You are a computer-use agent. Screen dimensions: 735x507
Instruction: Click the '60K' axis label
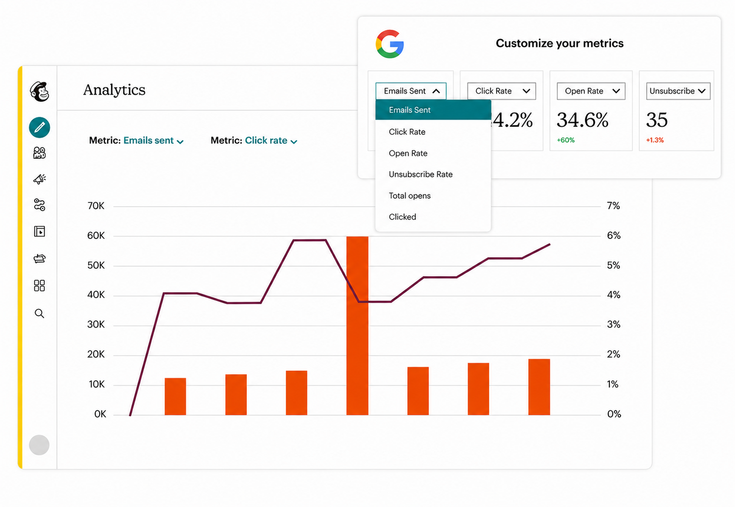click(96, 235)
